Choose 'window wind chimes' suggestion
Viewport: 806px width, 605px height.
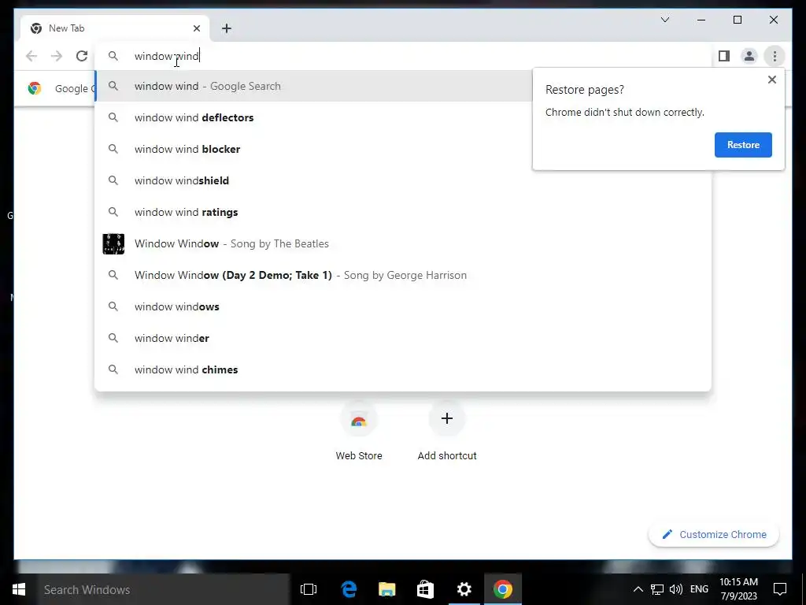tap(403, 369)
